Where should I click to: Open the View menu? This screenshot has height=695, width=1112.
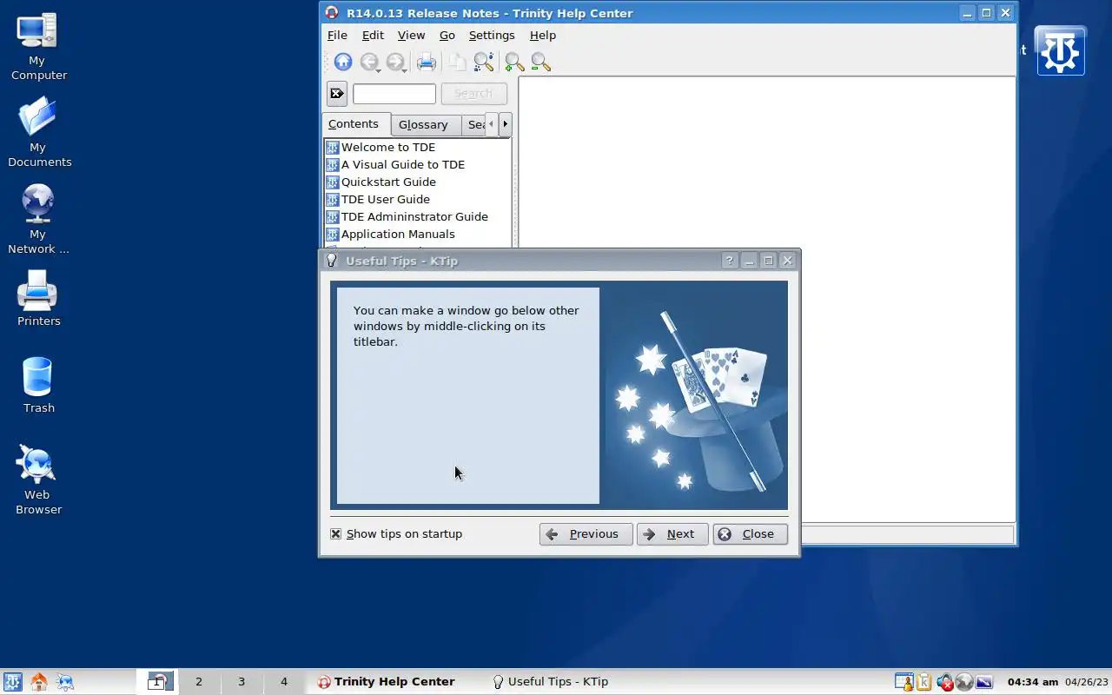411,36
